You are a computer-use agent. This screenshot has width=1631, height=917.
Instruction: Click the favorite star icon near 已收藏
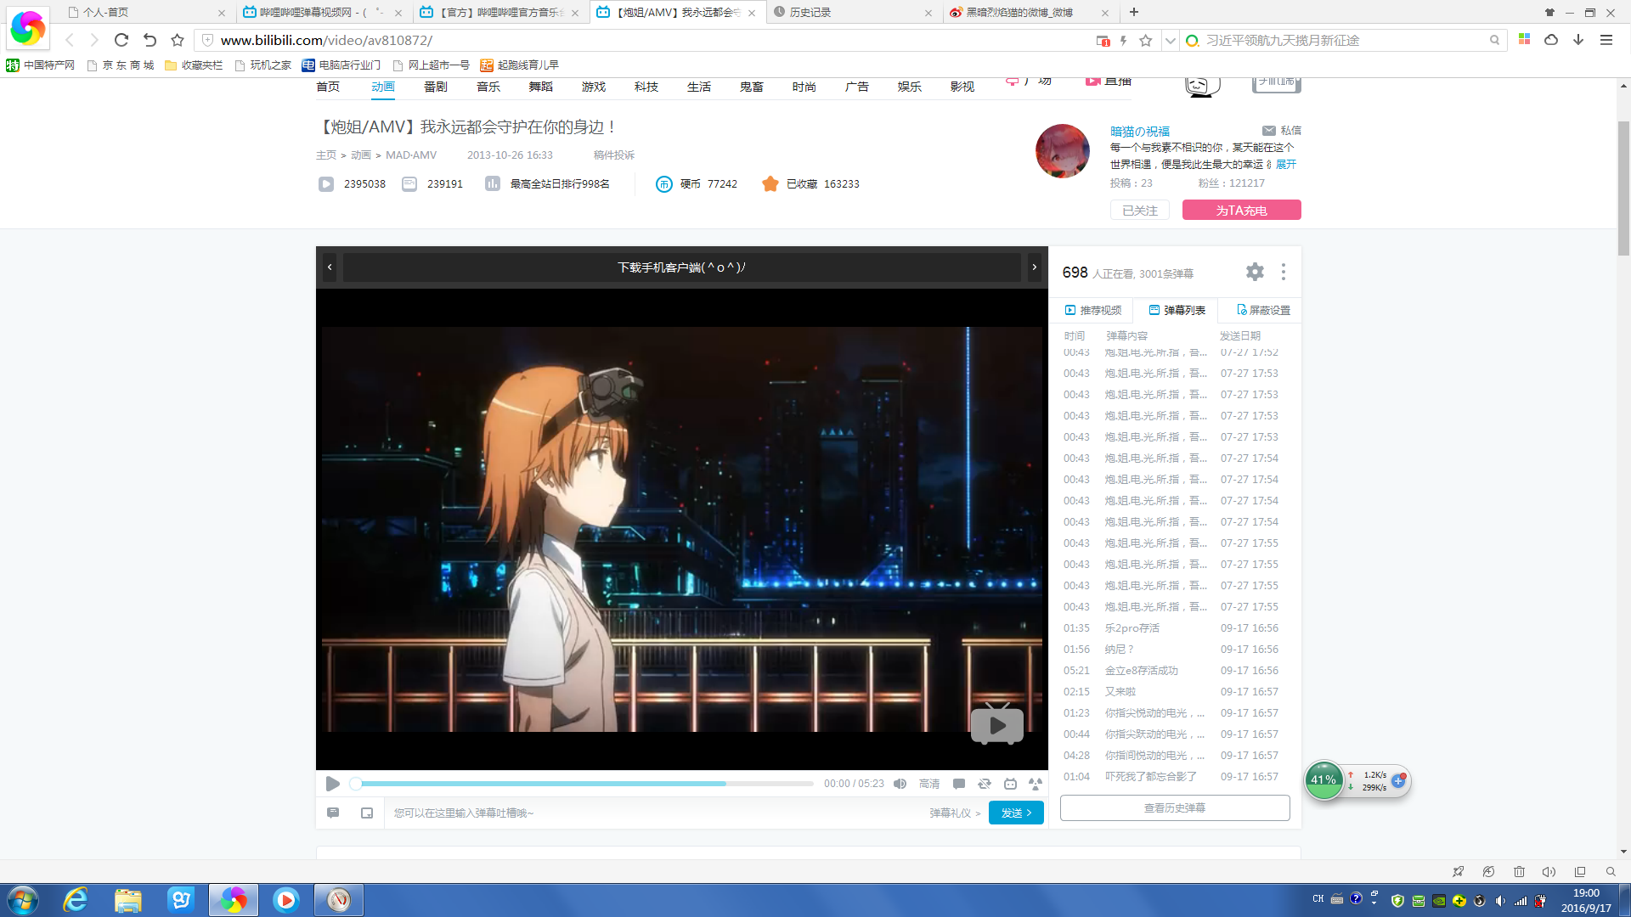770,183
